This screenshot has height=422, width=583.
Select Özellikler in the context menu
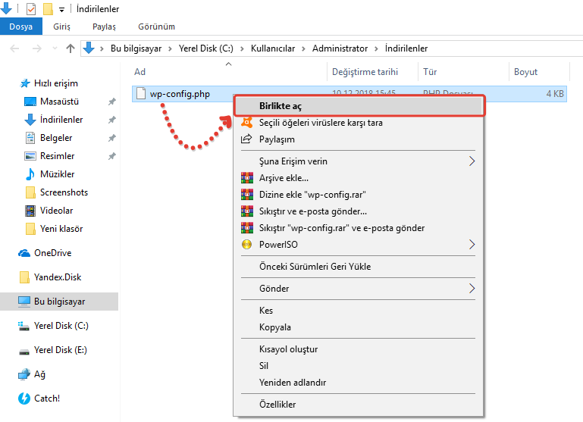coord(277,405)
